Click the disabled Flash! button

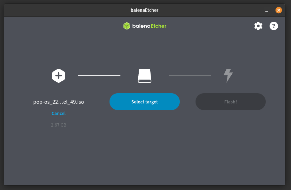click(x=231, y=102)
